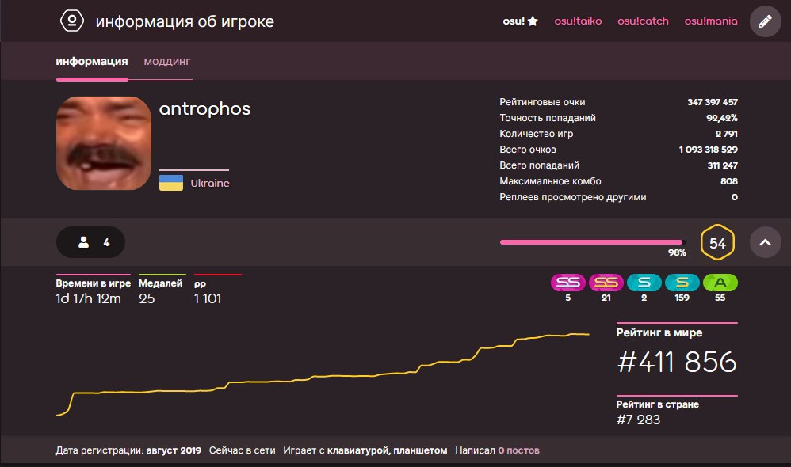The image size is (791, 467).
Task: Click the yellow rank history graph line
Action: (323, 377)
